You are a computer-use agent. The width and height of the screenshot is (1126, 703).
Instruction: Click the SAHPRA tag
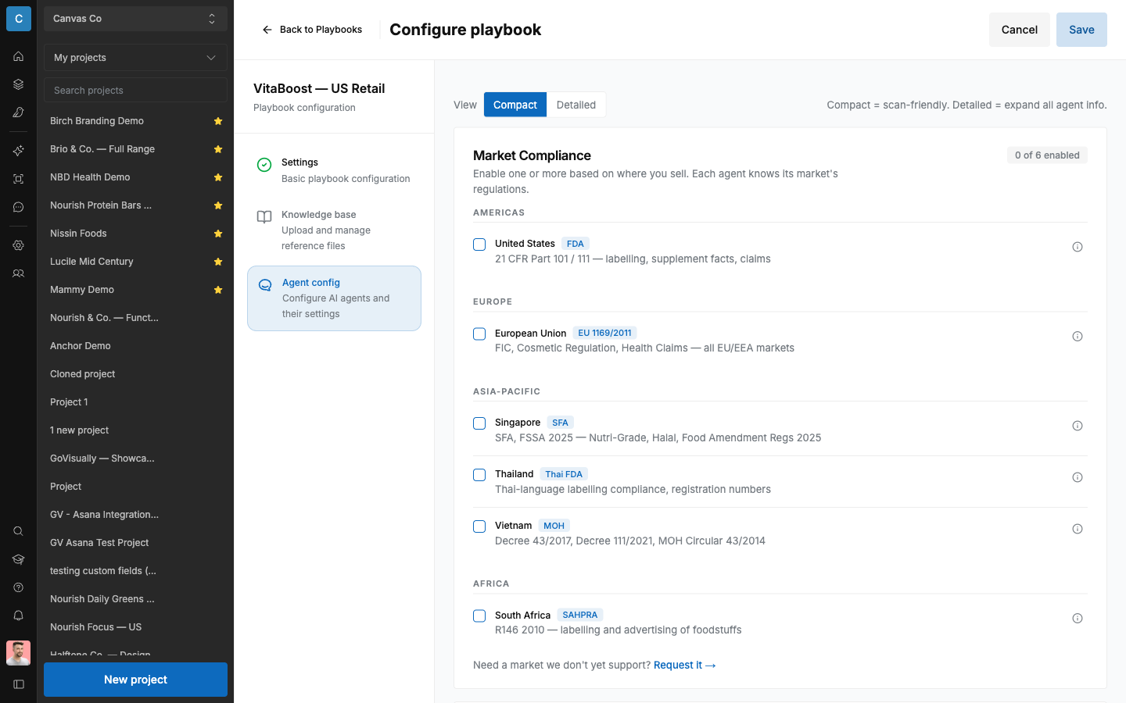pyautogui.click(x=579, y=615)
